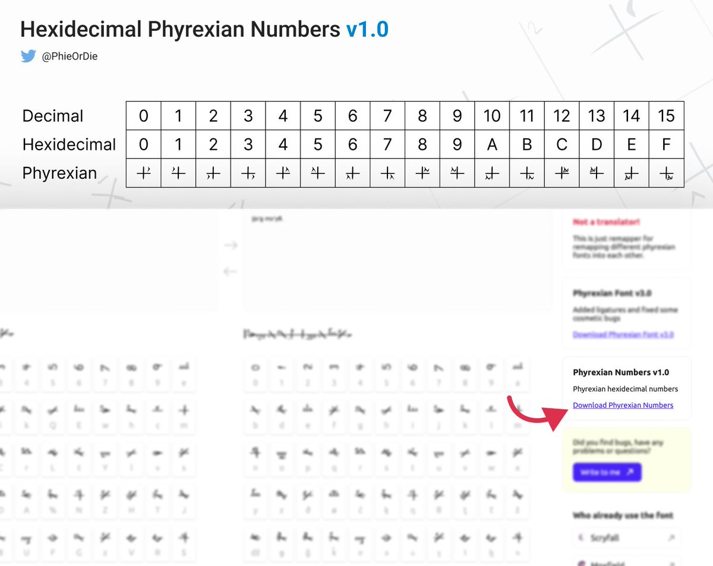The image size is (713, 566).
Task: Click the Phyrexian glyph for hex A
Action: click(492, 173)
